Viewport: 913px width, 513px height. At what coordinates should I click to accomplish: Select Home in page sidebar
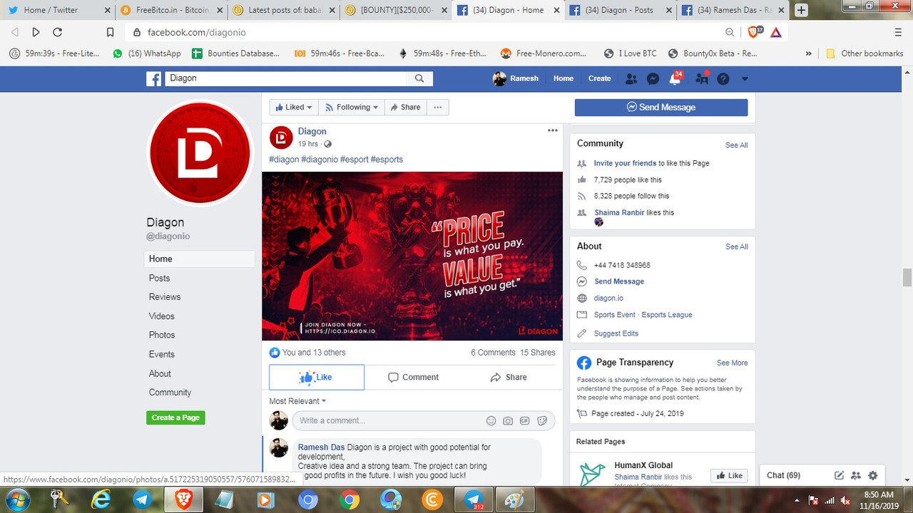199,259
